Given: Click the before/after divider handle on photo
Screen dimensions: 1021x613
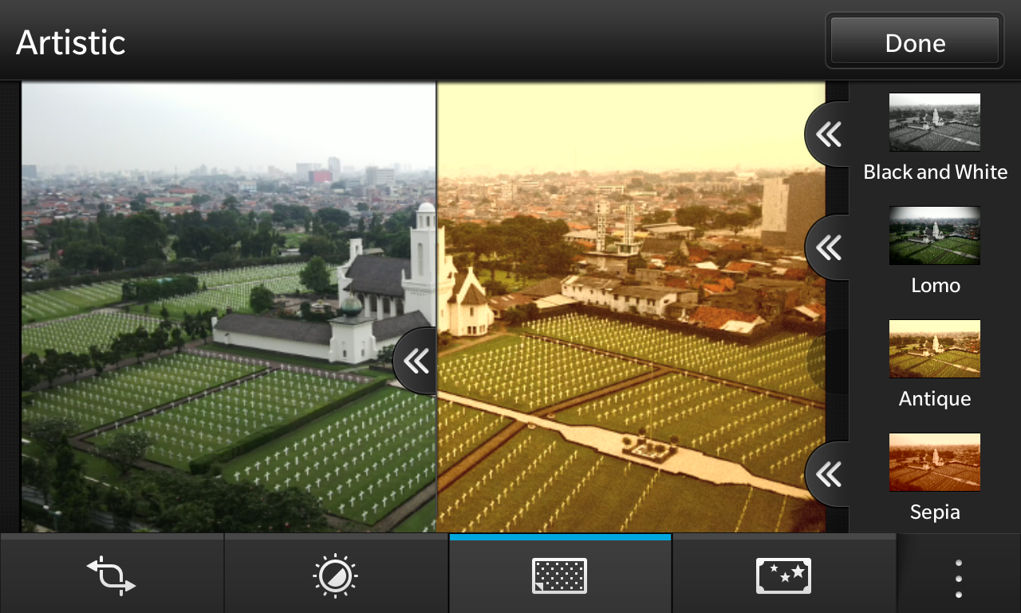Looking at the screenshot, I should pyautogui.click(x=416, y=361).
